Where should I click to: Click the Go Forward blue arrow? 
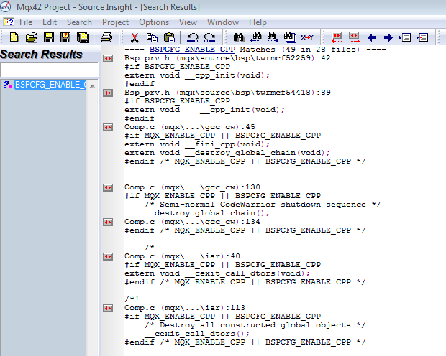388,37
